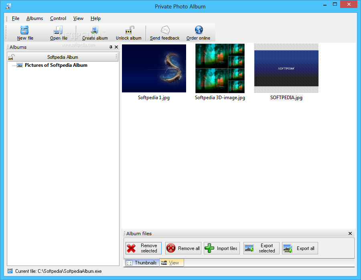Viewport: 361px width, 280px height.
Task: Select Pictures of Softpedia Album tree item
Action: [x=56, y=65]
